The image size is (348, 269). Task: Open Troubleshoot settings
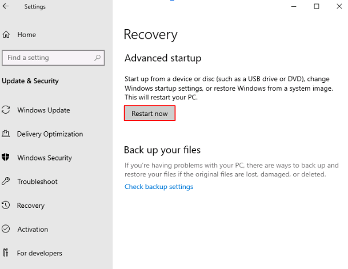(x=37, y=182)
